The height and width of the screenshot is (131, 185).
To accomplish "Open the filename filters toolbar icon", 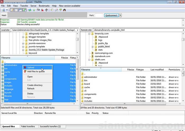I will [52, 10].
